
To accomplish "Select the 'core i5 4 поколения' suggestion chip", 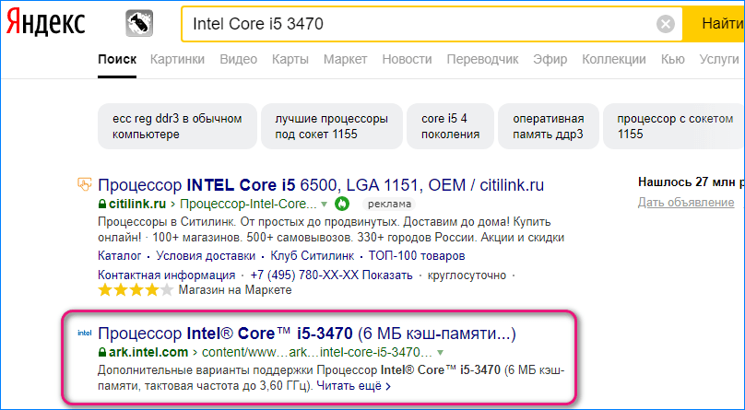I will tap(450, 126).
